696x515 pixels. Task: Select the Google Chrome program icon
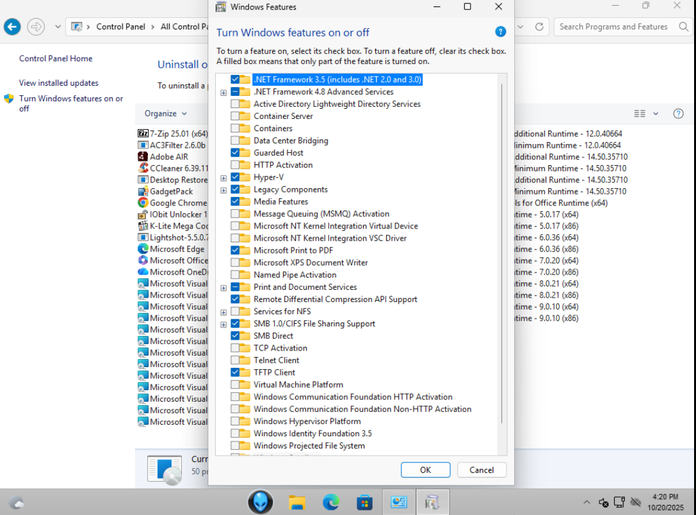click(143, 203)
